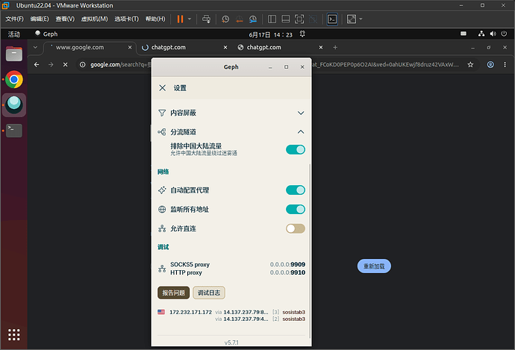Open Terminal from the Ubuntu dock
Image resolution: width=515 pixels, height=350 pixels.
14,131
